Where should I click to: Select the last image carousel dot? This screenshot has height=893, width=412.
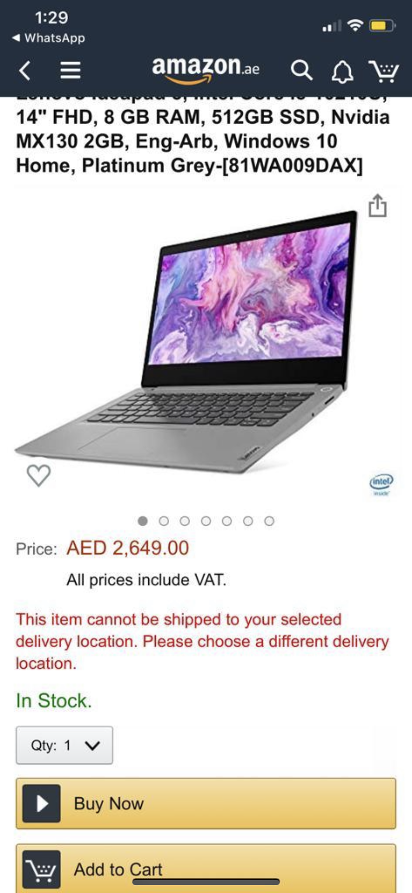269,521
